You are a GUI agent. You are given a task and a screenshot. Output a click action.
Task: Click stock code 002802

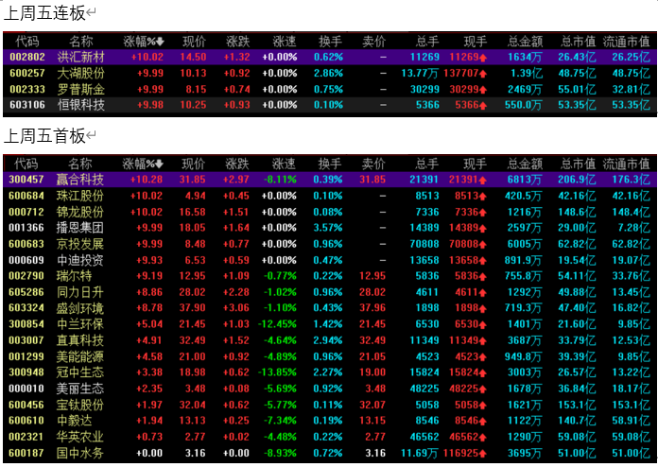tap(27, 57)
